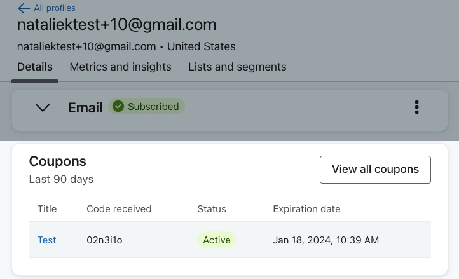Click the Jan 18, 2024 expiration cell

tap(325, 240)
